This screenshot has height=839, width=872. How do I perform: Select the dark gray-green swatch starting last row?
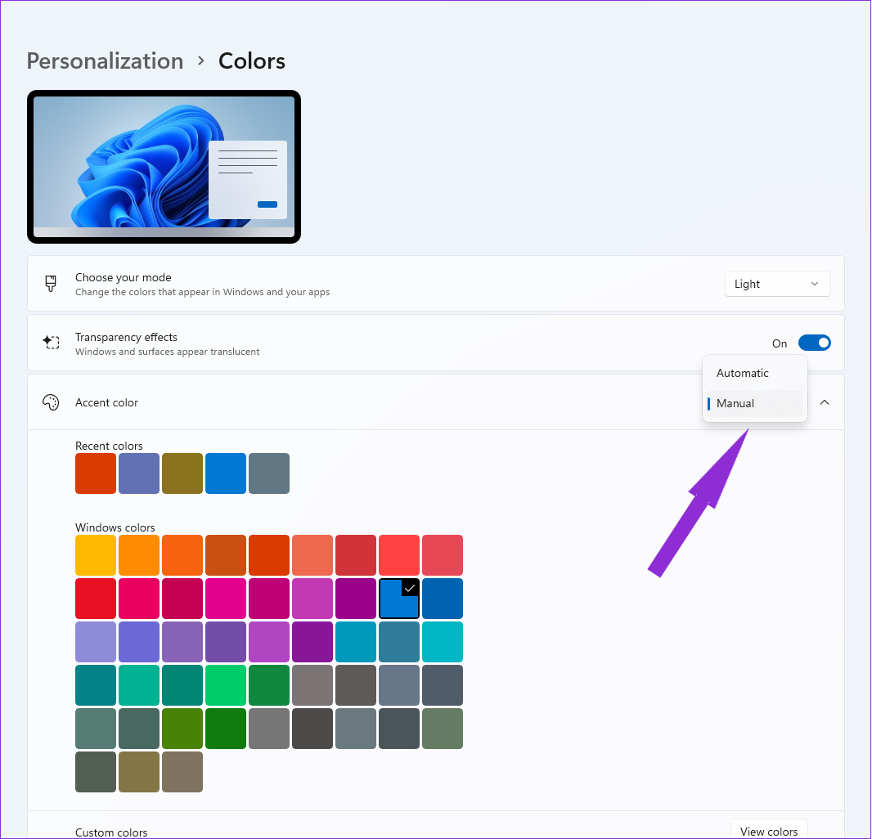[96, 772]
